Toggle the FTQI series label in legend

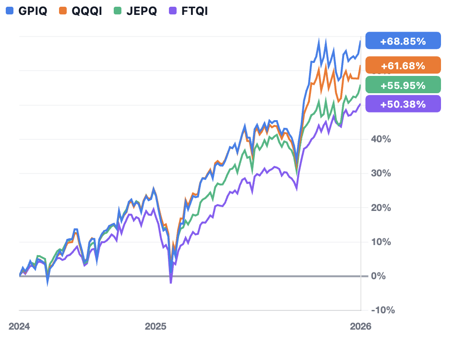tap(194, 11)
